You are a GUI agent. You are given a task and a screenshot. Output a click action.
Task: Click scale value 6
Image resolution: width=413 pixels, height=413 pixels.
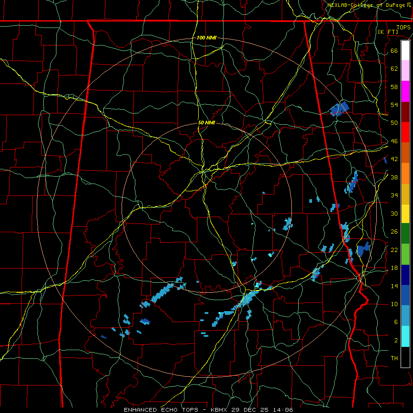point(396,322)
